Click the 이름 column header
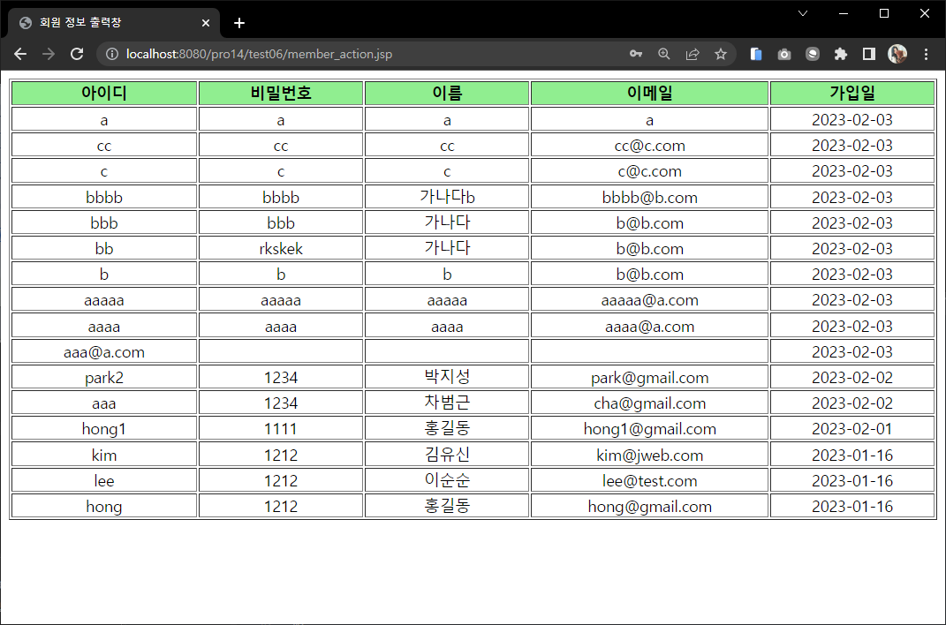946x625 pixels. click(447, 94)
